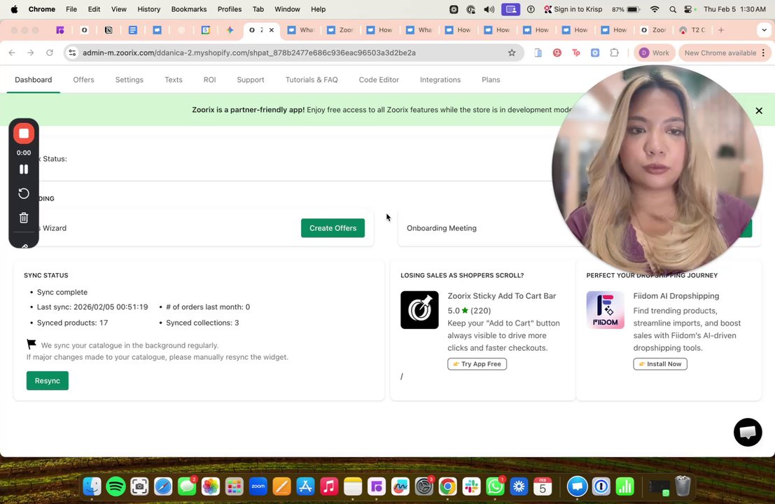
Task: Click the webcam bubble overlay
Action: (x=657, y=171)
